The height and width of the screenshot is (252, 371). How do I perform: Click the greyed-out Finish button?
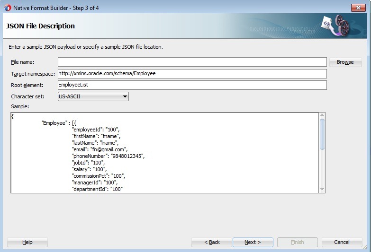click(x=297, y=242)
